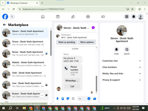Click the chat list scrollbar

point(51,43)
